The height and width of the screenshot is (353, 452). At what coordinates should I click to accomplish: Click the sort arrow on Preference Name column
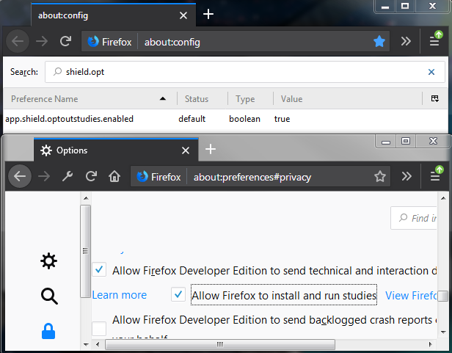[163, 98]
